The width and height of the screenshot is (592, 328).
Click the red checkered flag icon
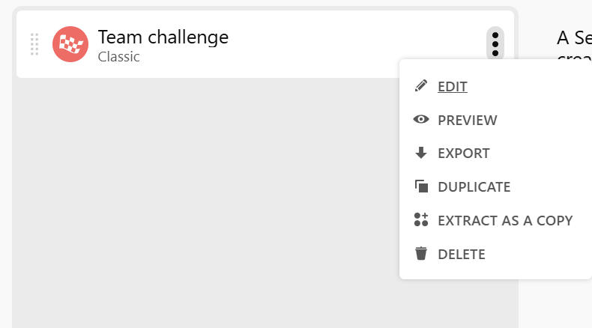(70, 44)
